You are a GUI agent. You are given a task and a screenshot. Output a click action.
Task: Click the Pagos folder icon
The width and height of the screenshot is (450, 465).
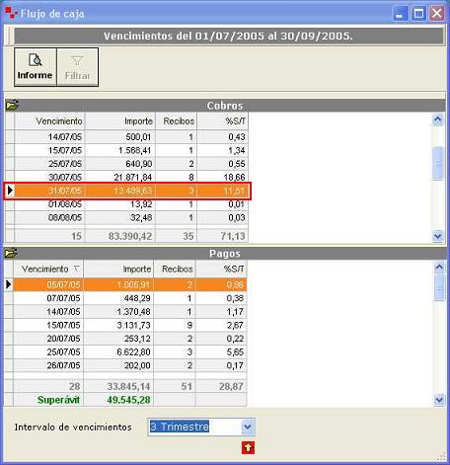pyautogui.click(x=11, y=253)
